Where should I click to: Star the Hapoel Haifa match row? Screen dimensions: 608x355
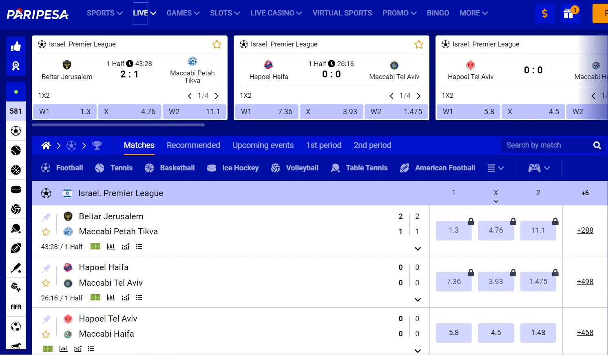pyautogui.click(x=46, y=283)
